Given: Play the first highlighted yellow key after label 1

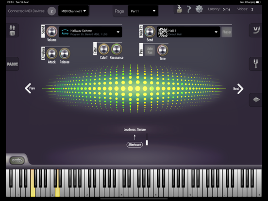Looking at the screenshot, I should coord(33,191).
